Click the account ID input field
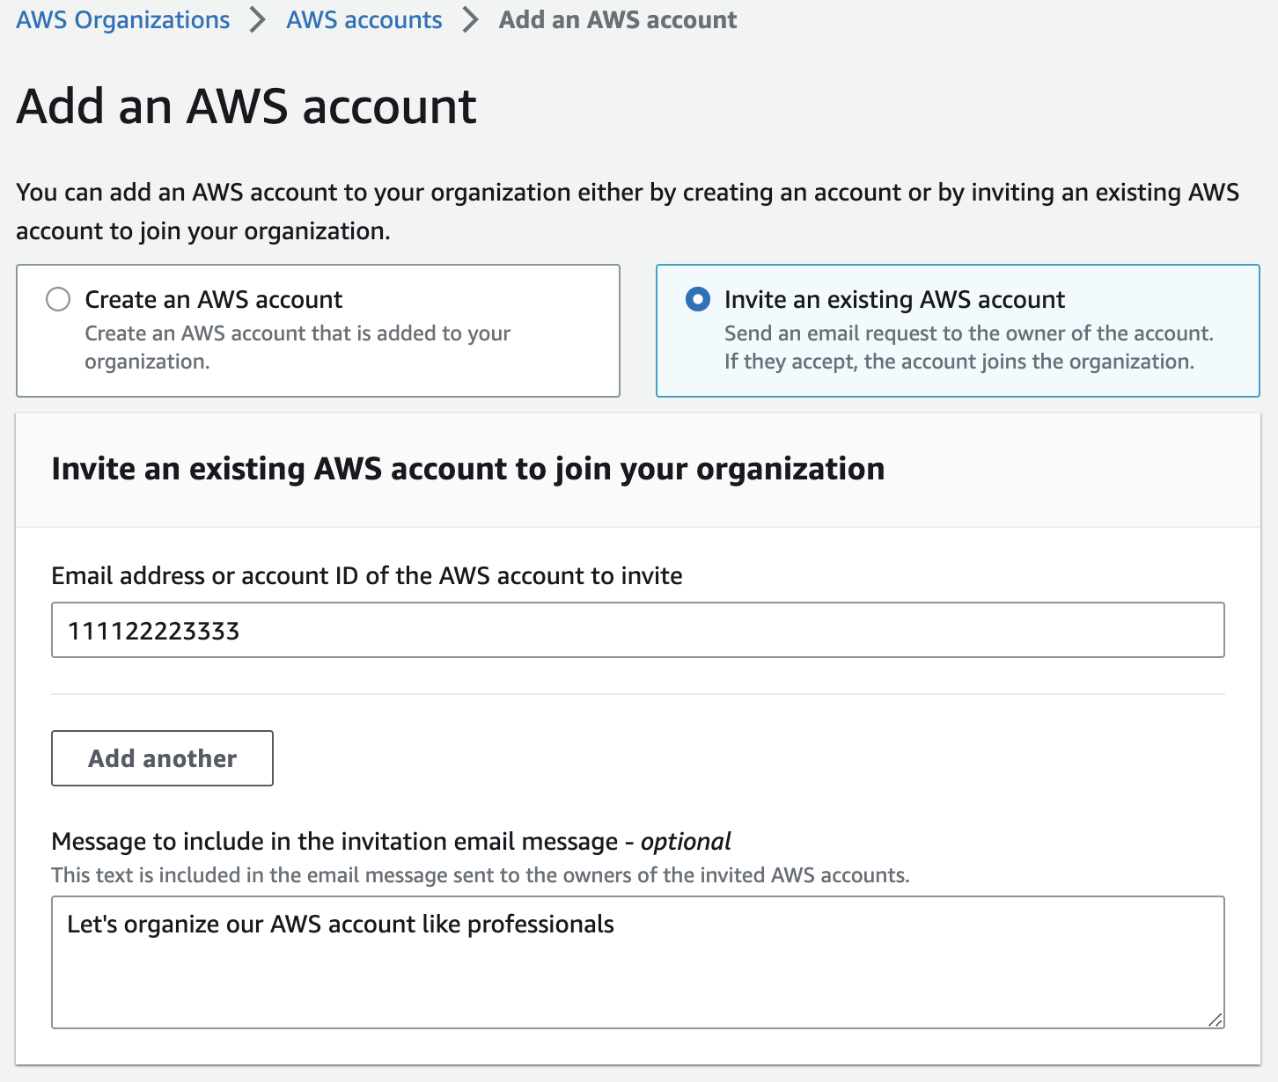 pyautogui.click(x=638, y=630)
